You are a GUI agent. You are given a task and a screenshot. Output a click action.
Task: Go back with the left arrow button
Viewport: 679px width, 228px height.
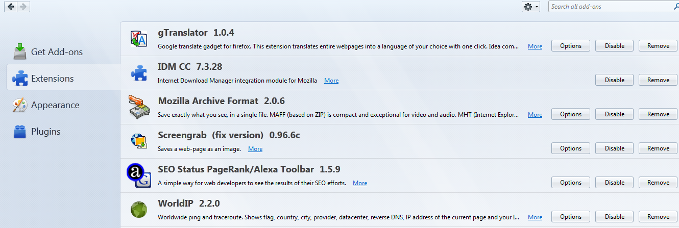11,7
